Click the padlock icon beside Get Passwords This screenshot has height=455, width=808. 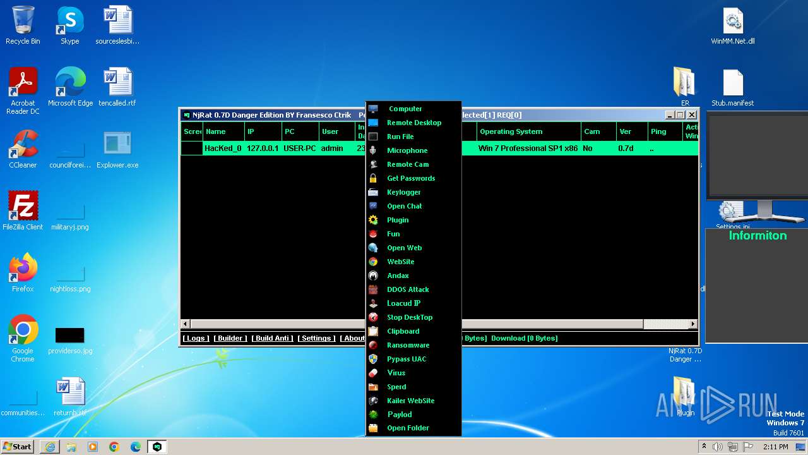click(x=373, y=178)
